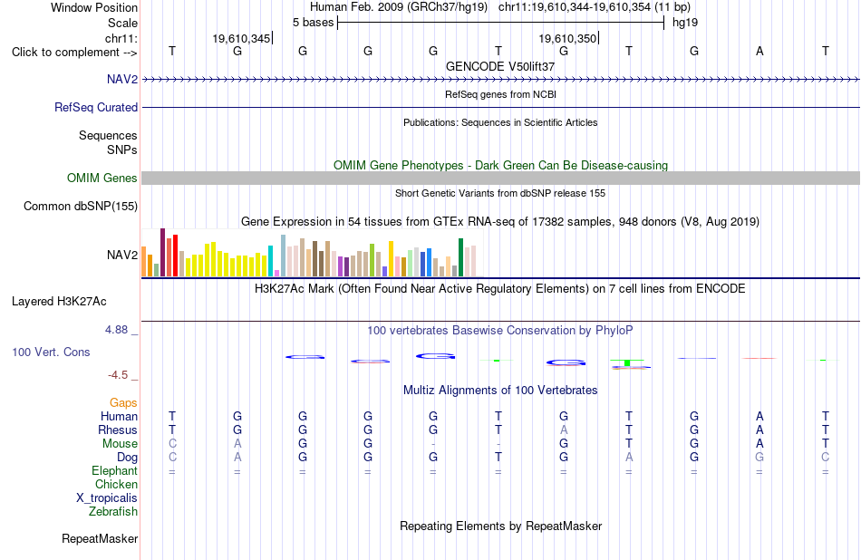Viewport: 861px width, 560px height.
Task: Open the "OMIM Gene Phenotypes" track title
Action: coord(500,165)
